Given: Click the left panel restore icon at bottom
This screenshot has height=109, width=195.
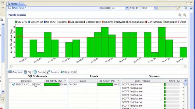Looking at the screenshot, I should (3, 100).
